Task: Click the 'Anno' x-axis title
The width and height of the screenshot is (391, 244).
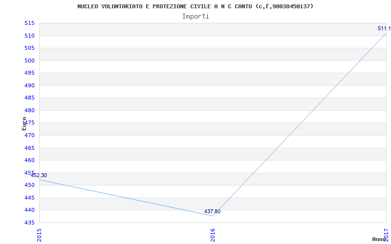Action: [379, 239]
